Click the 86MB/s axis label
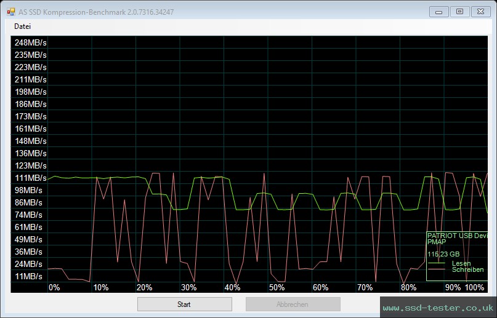Viewport: 497px width, 318px height. (28, 203)
